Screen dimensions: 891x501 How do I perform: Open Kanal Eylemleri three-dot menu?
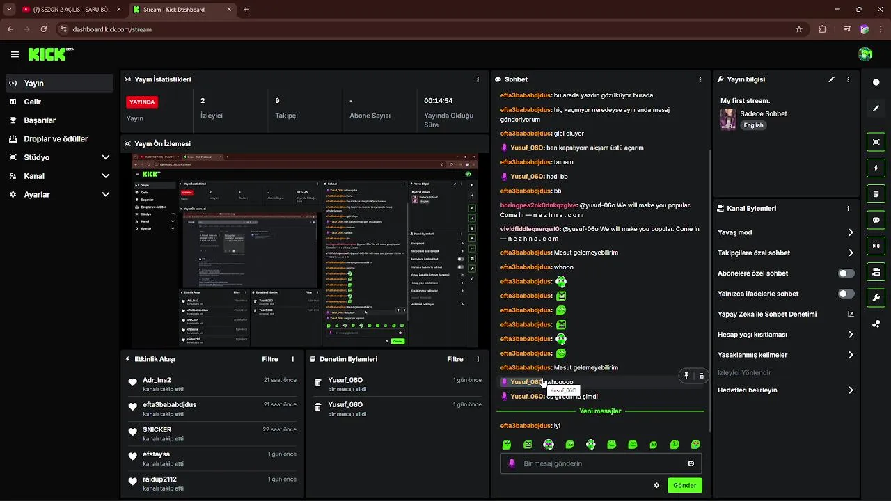(x=848, y=208)
